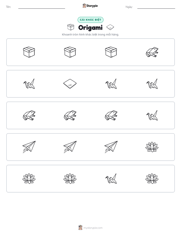The image size is (181, 235).
Task: Click the box icon left of the Origami title
Action: tap(71, 27)
